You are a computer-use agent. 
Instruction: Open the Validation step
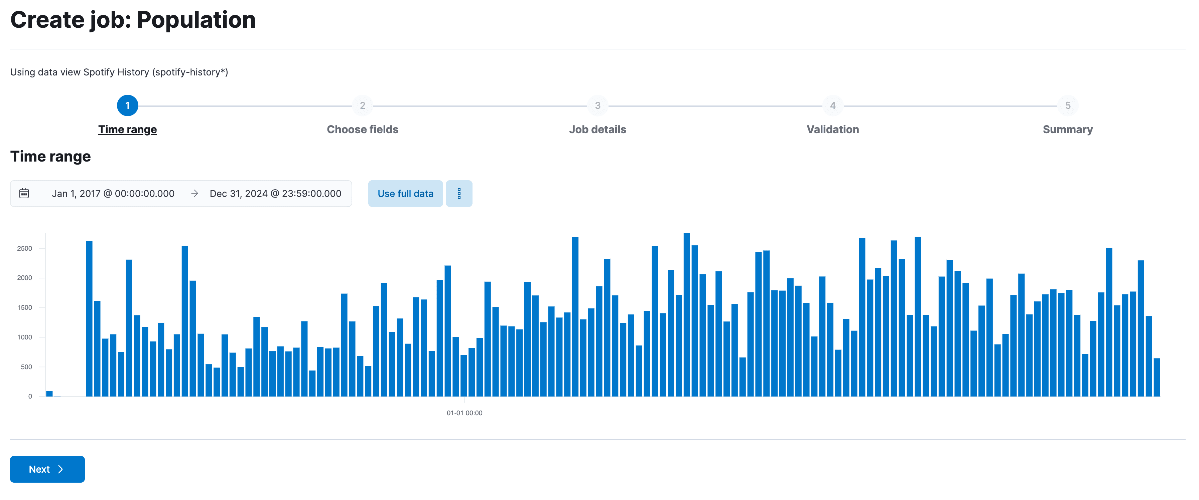tap(832, 129)
